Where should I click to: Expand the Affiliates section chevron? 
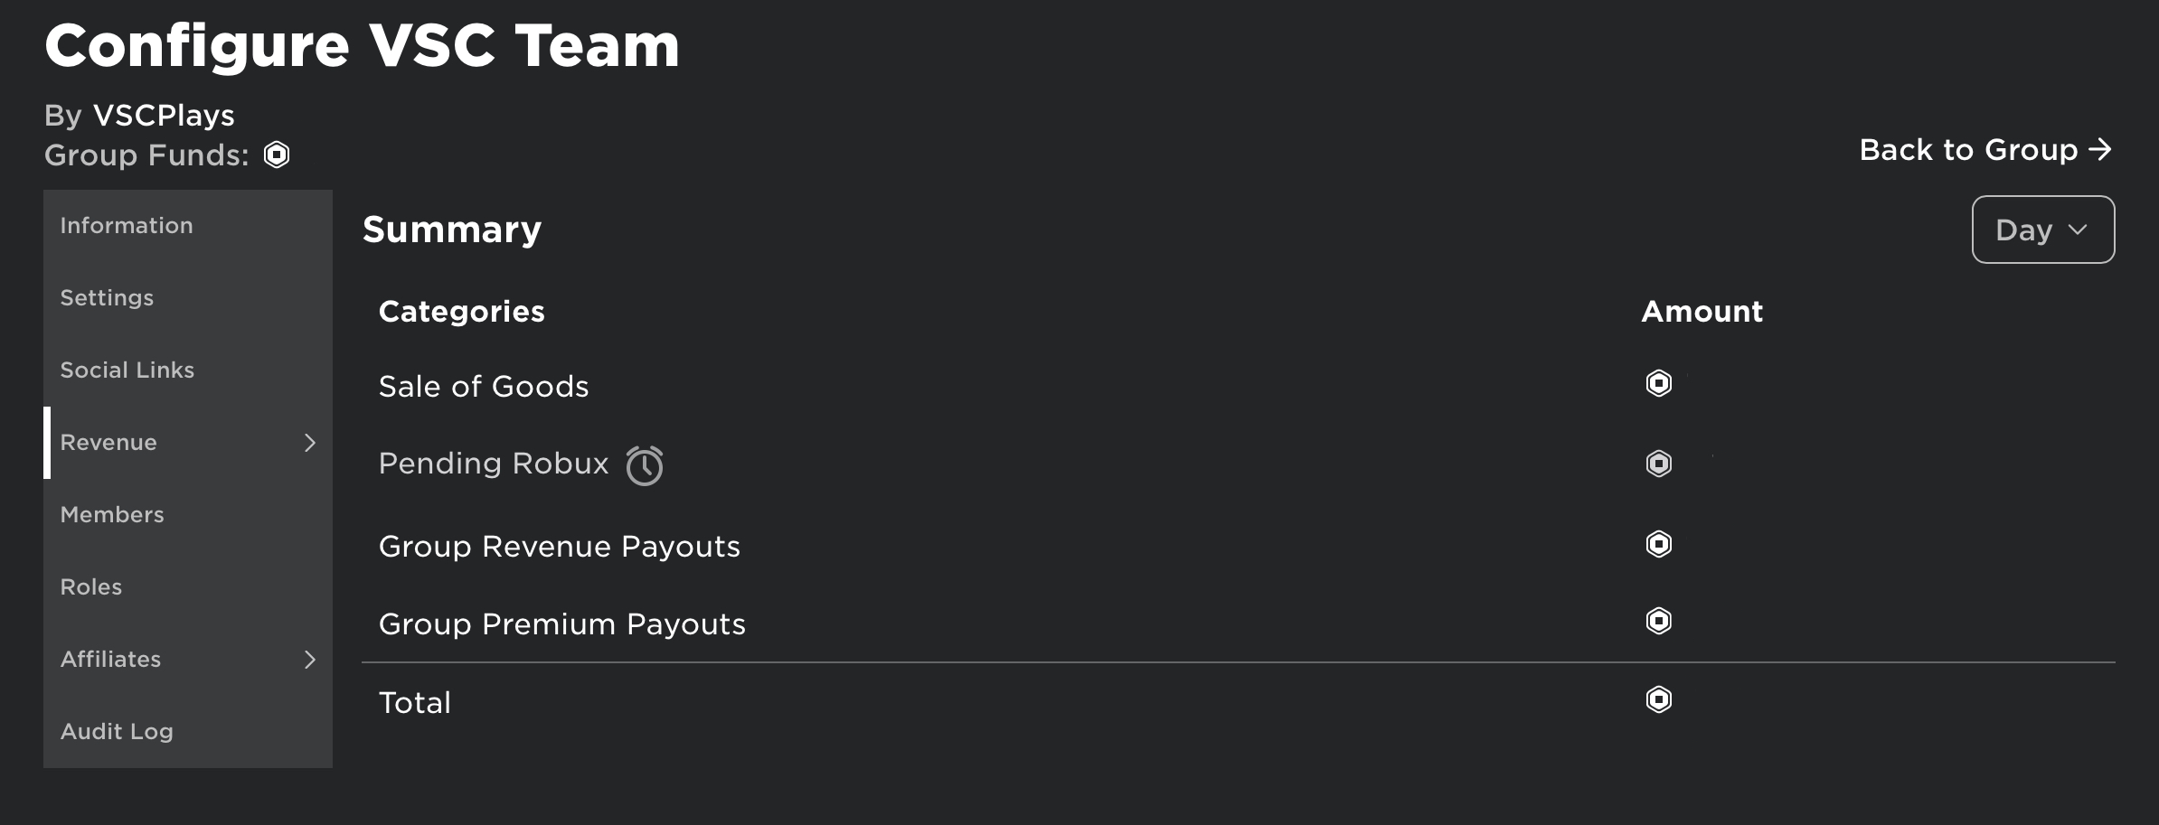tap(310, 660)
